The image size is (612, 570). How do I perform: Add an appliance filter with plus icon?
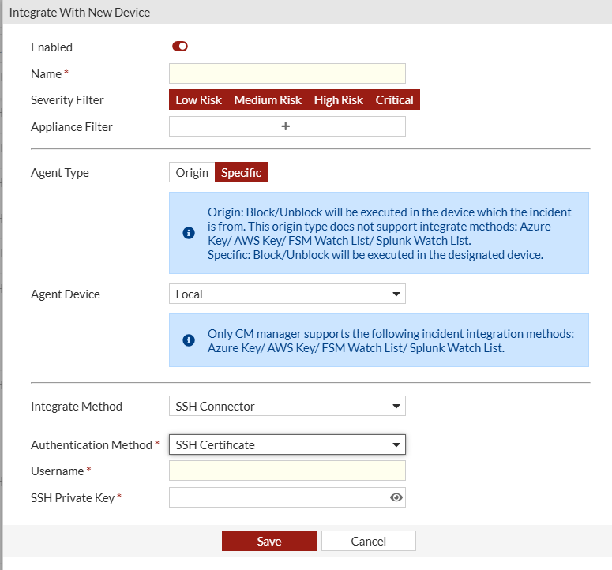tap(287, 126)
